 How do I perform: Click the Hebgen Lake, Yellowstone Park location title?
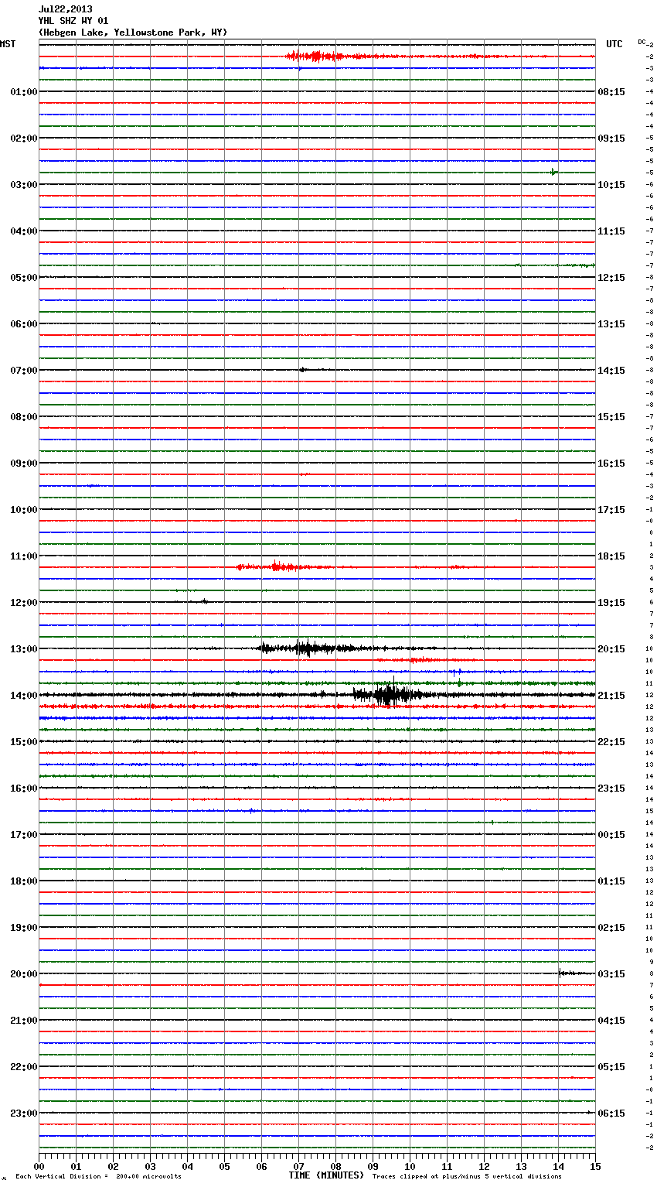(133, 32)
